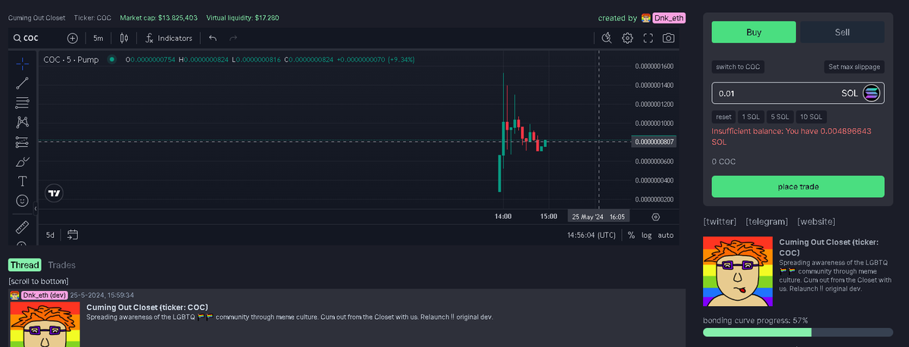909x347 pixels.
Task: Switch to the Thread tab
Action: coord(24,264)
